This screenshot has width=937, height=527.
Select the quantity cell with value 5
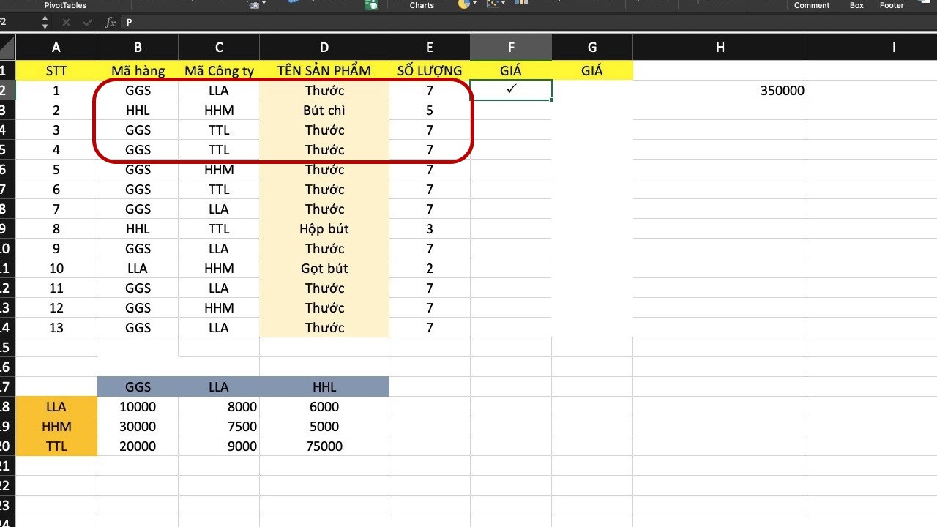[x=430, y=111]
